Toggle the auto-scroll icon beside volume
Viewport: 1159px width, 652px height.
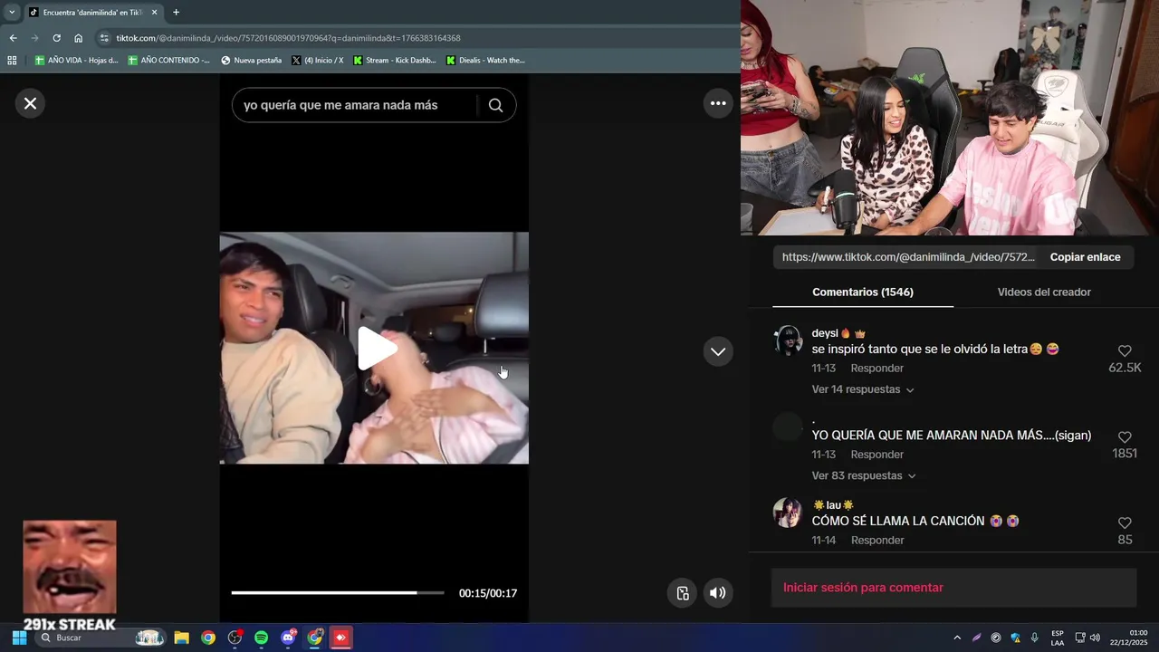point(683,593)
